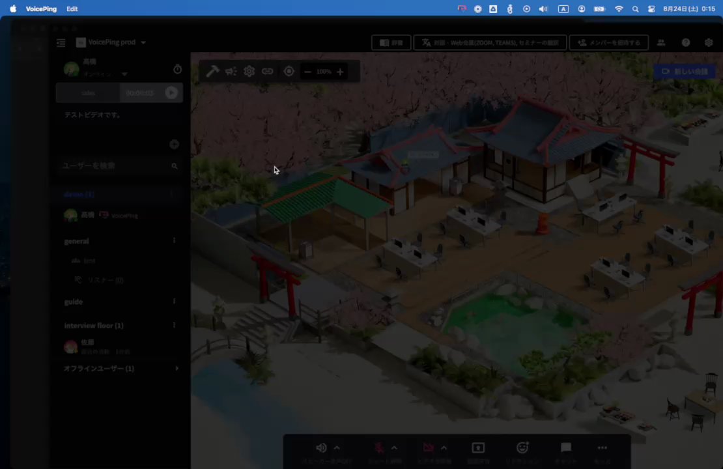Click the search magnifier icon
Screen dimensions: 723x469
coord(175,166)
